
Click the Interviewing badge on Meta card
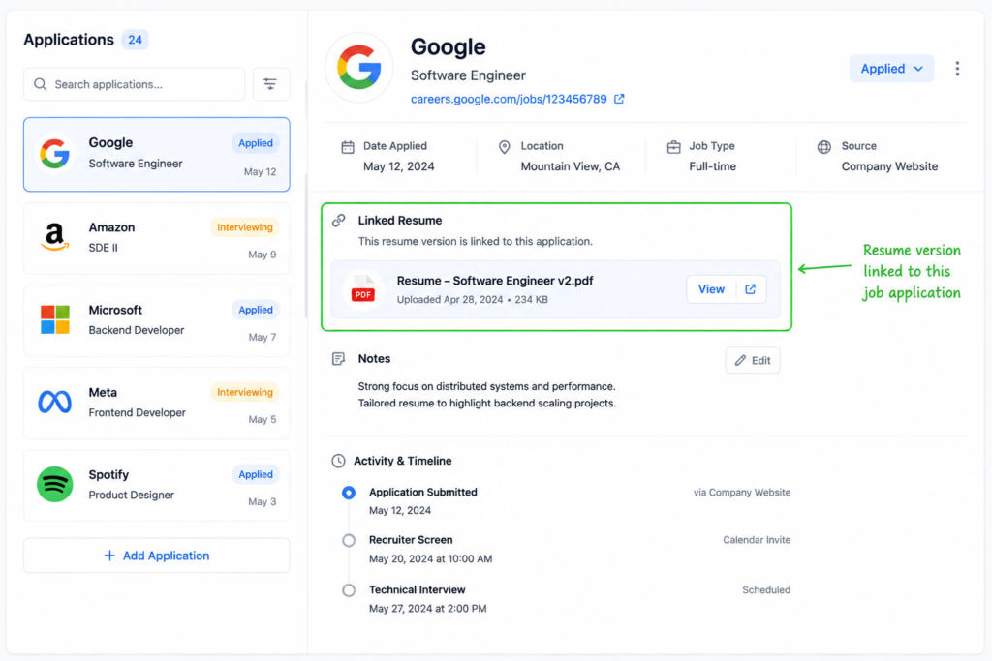pyautogui.click(x=245, y=392)
